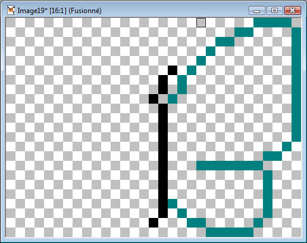Minimize the Image19 window
Viewport: 307px width, 243px height.
257,11
